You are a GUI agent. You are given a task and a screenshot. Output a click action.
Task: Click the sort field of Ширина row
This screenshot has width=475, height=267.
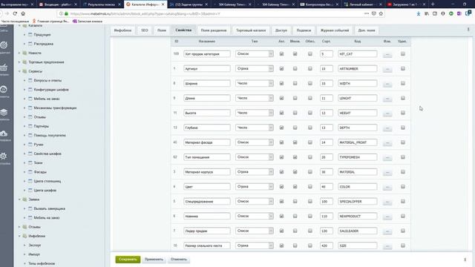pyautogui.click(x=327, y=83)
